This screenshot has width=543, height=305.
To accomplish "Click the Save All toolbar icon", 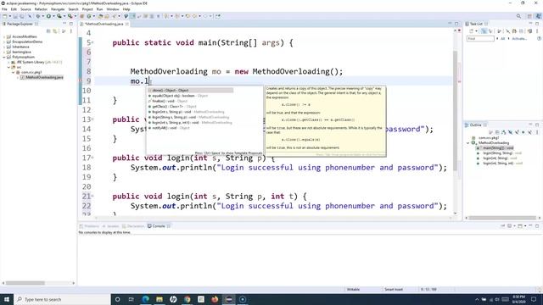I will (22, 16).
